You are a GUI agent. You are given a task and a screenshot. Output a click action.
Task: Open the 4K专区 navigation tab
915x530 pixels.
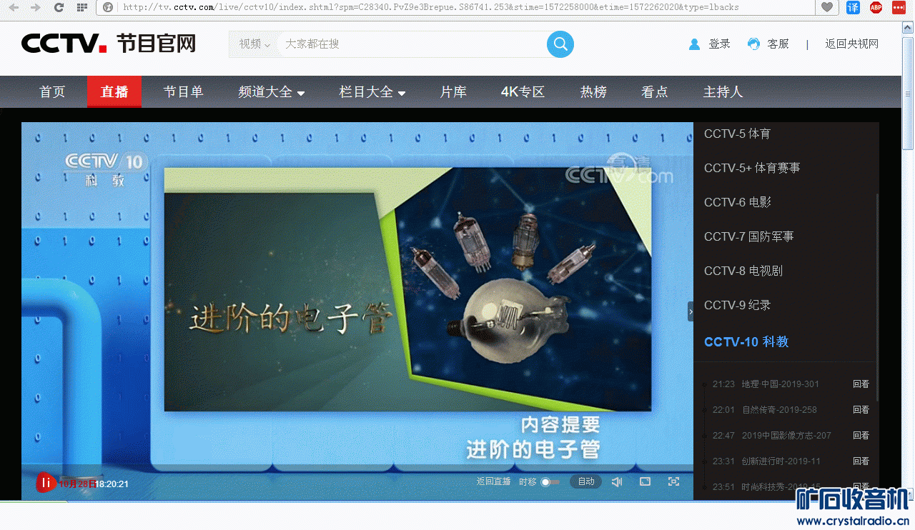click(523, 92)
